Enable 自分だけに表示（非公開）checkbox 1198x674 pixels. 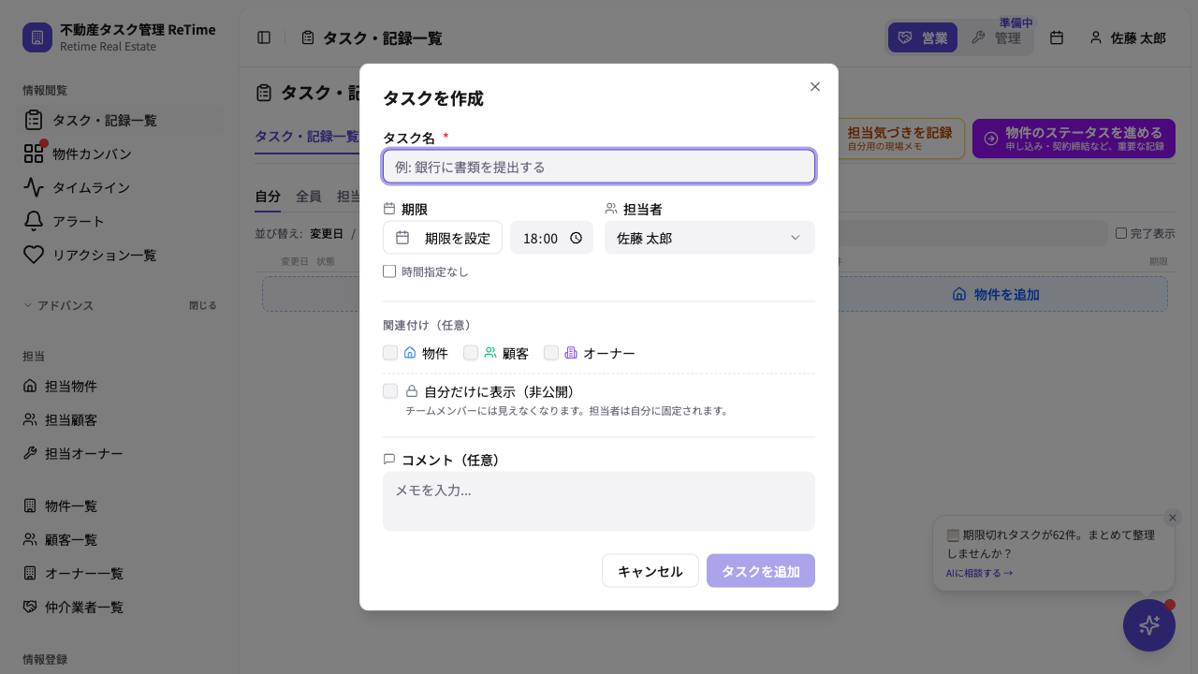point(390,391)
